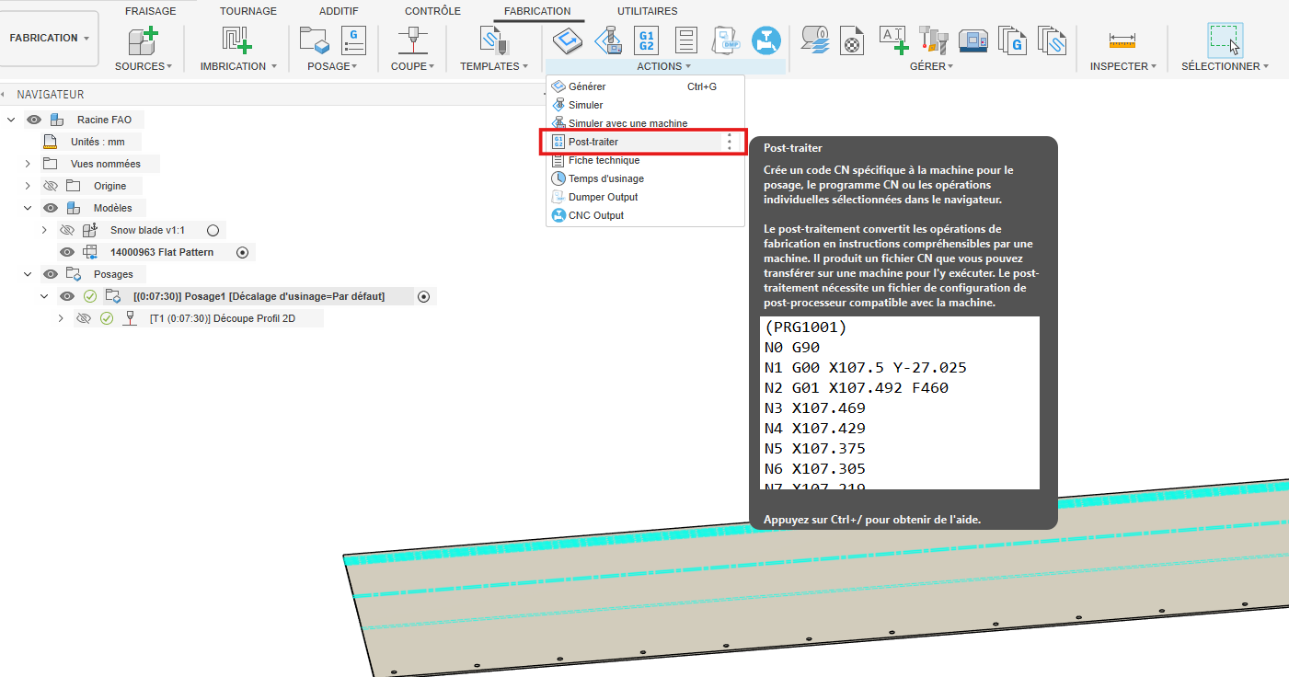Collapse the NAVIGATEUR panel arrow
The height and width of the screenshot is (677, 1289).
pyautogui.click(x=4, y=94)
